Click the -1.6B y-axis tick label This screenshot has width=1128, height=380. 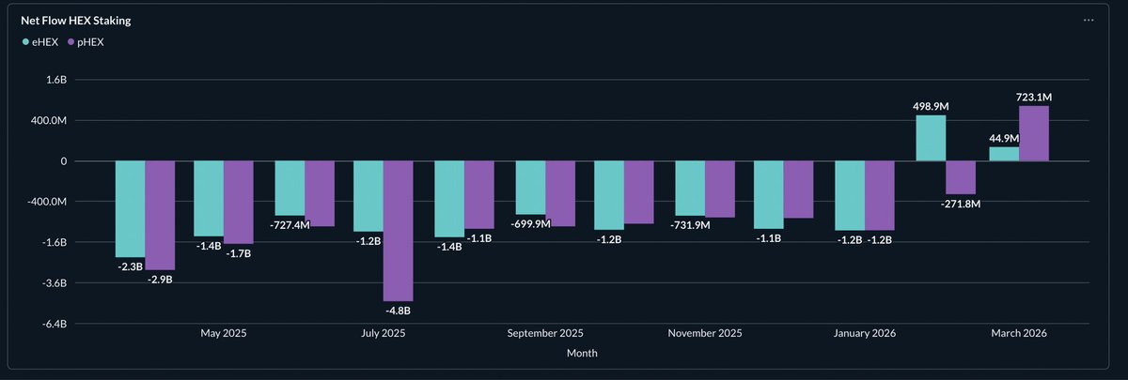coord(53,242)
